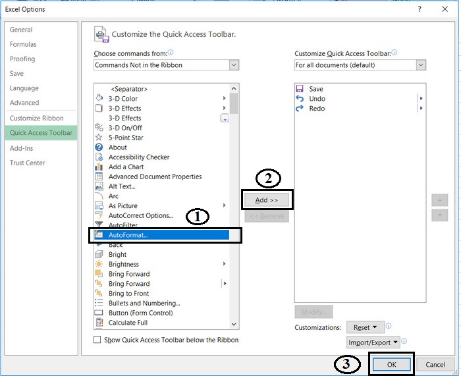Click info icon next to Import/Export

click(404, 340)
